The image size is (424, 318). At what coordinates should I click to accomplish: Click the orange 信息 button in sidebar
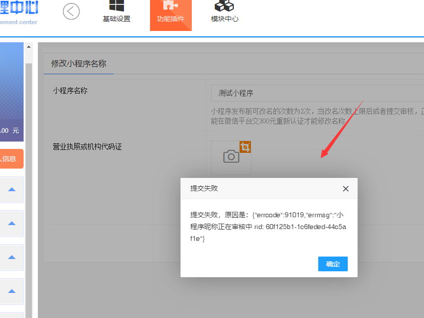(x=11, y=159)
